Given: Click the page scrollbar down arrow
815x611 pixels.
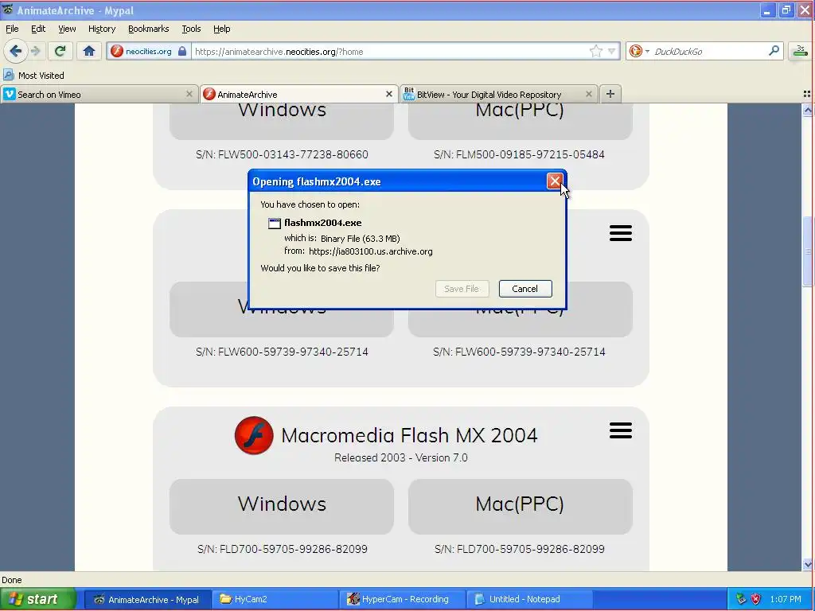Looking at the screenshot, I should point(807,564).
